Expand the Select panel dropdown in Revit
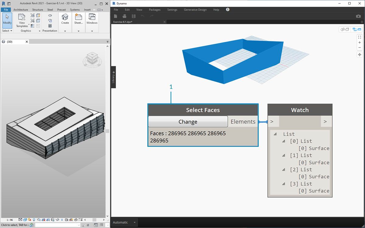 pyautogui.click(x=7, y=31)
